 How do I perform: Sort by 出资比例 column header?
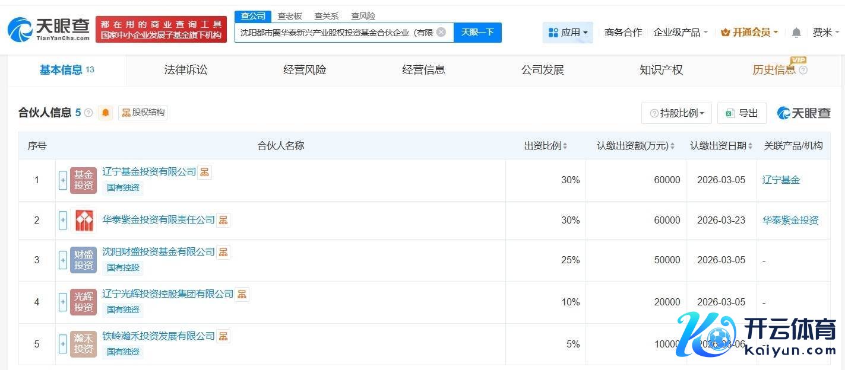click(545, 146)
